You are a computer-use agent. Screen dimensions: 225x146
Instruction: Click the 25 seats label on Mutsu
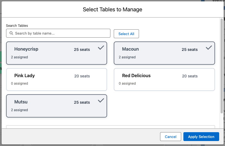(x=82, y=102)
